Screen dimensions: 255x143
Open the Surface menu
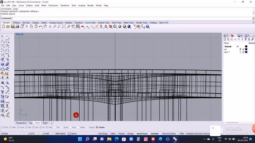pos(29,6)
